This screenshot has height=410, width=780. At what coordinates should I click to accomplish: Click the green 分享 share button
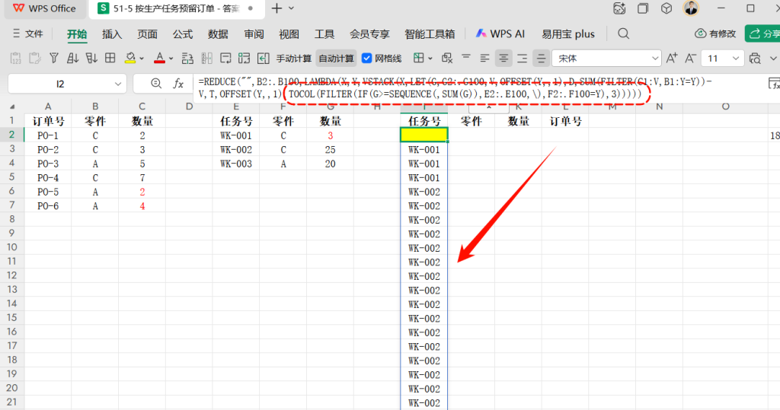[763, 33]
